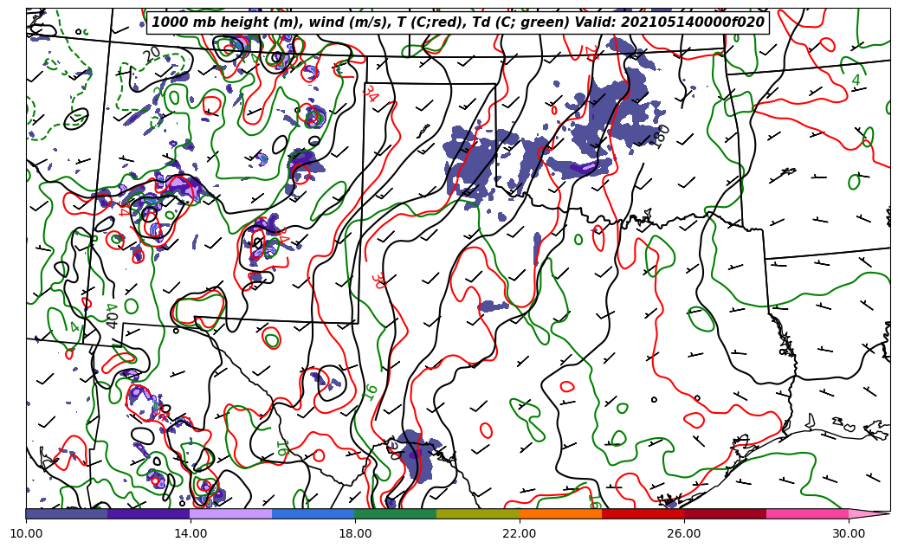Select the slate blue 10–12 colorbar segment

tap(67, 513)
